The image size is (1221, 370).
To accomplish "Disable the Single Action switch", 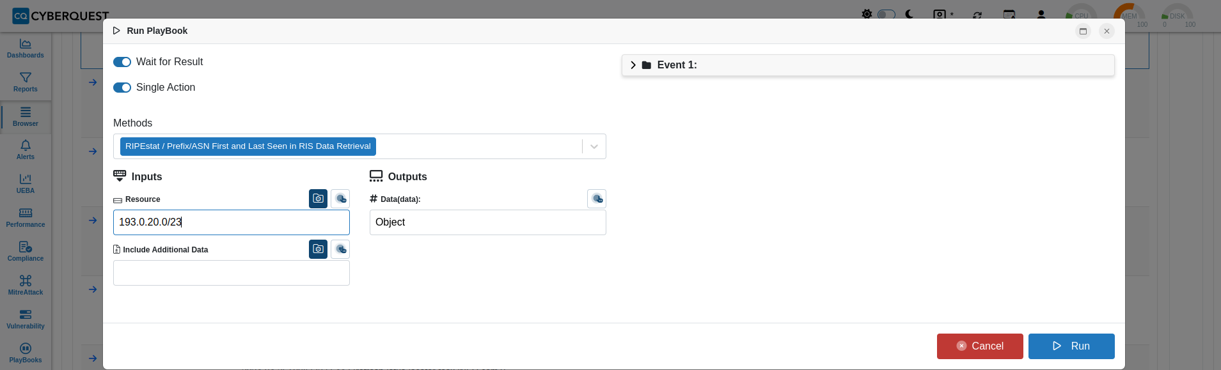I will point(122,88).
